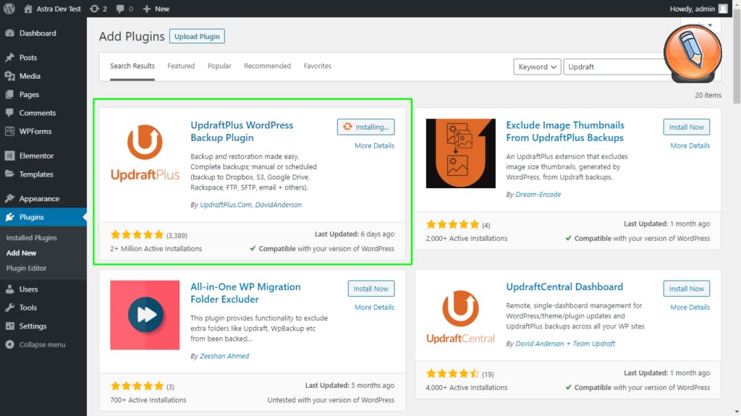
Task: Click the Exclude Image Thumbnails plugin thumbnail
Action: click(461, 153)
